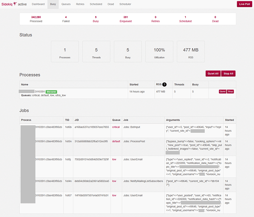Image resolution: width=254 pixels, height=217 pixels.
Task: Open the Retries summary stat link
Action: pyautogui.click(x=155, y=19)
